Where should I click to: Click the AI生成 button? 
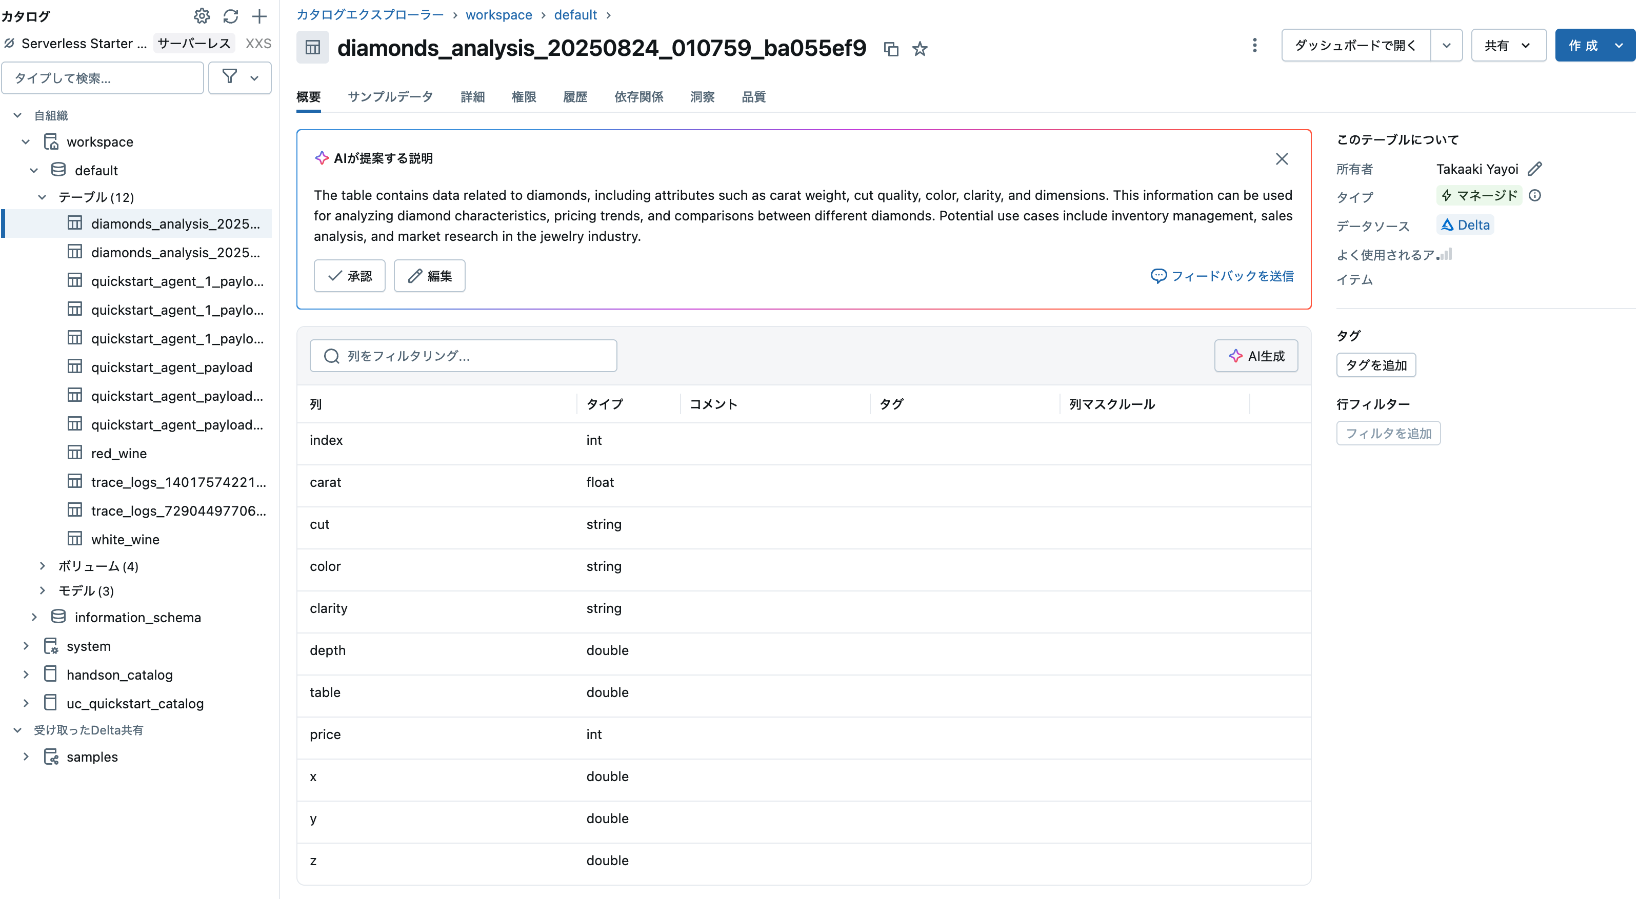(1255, 356)
